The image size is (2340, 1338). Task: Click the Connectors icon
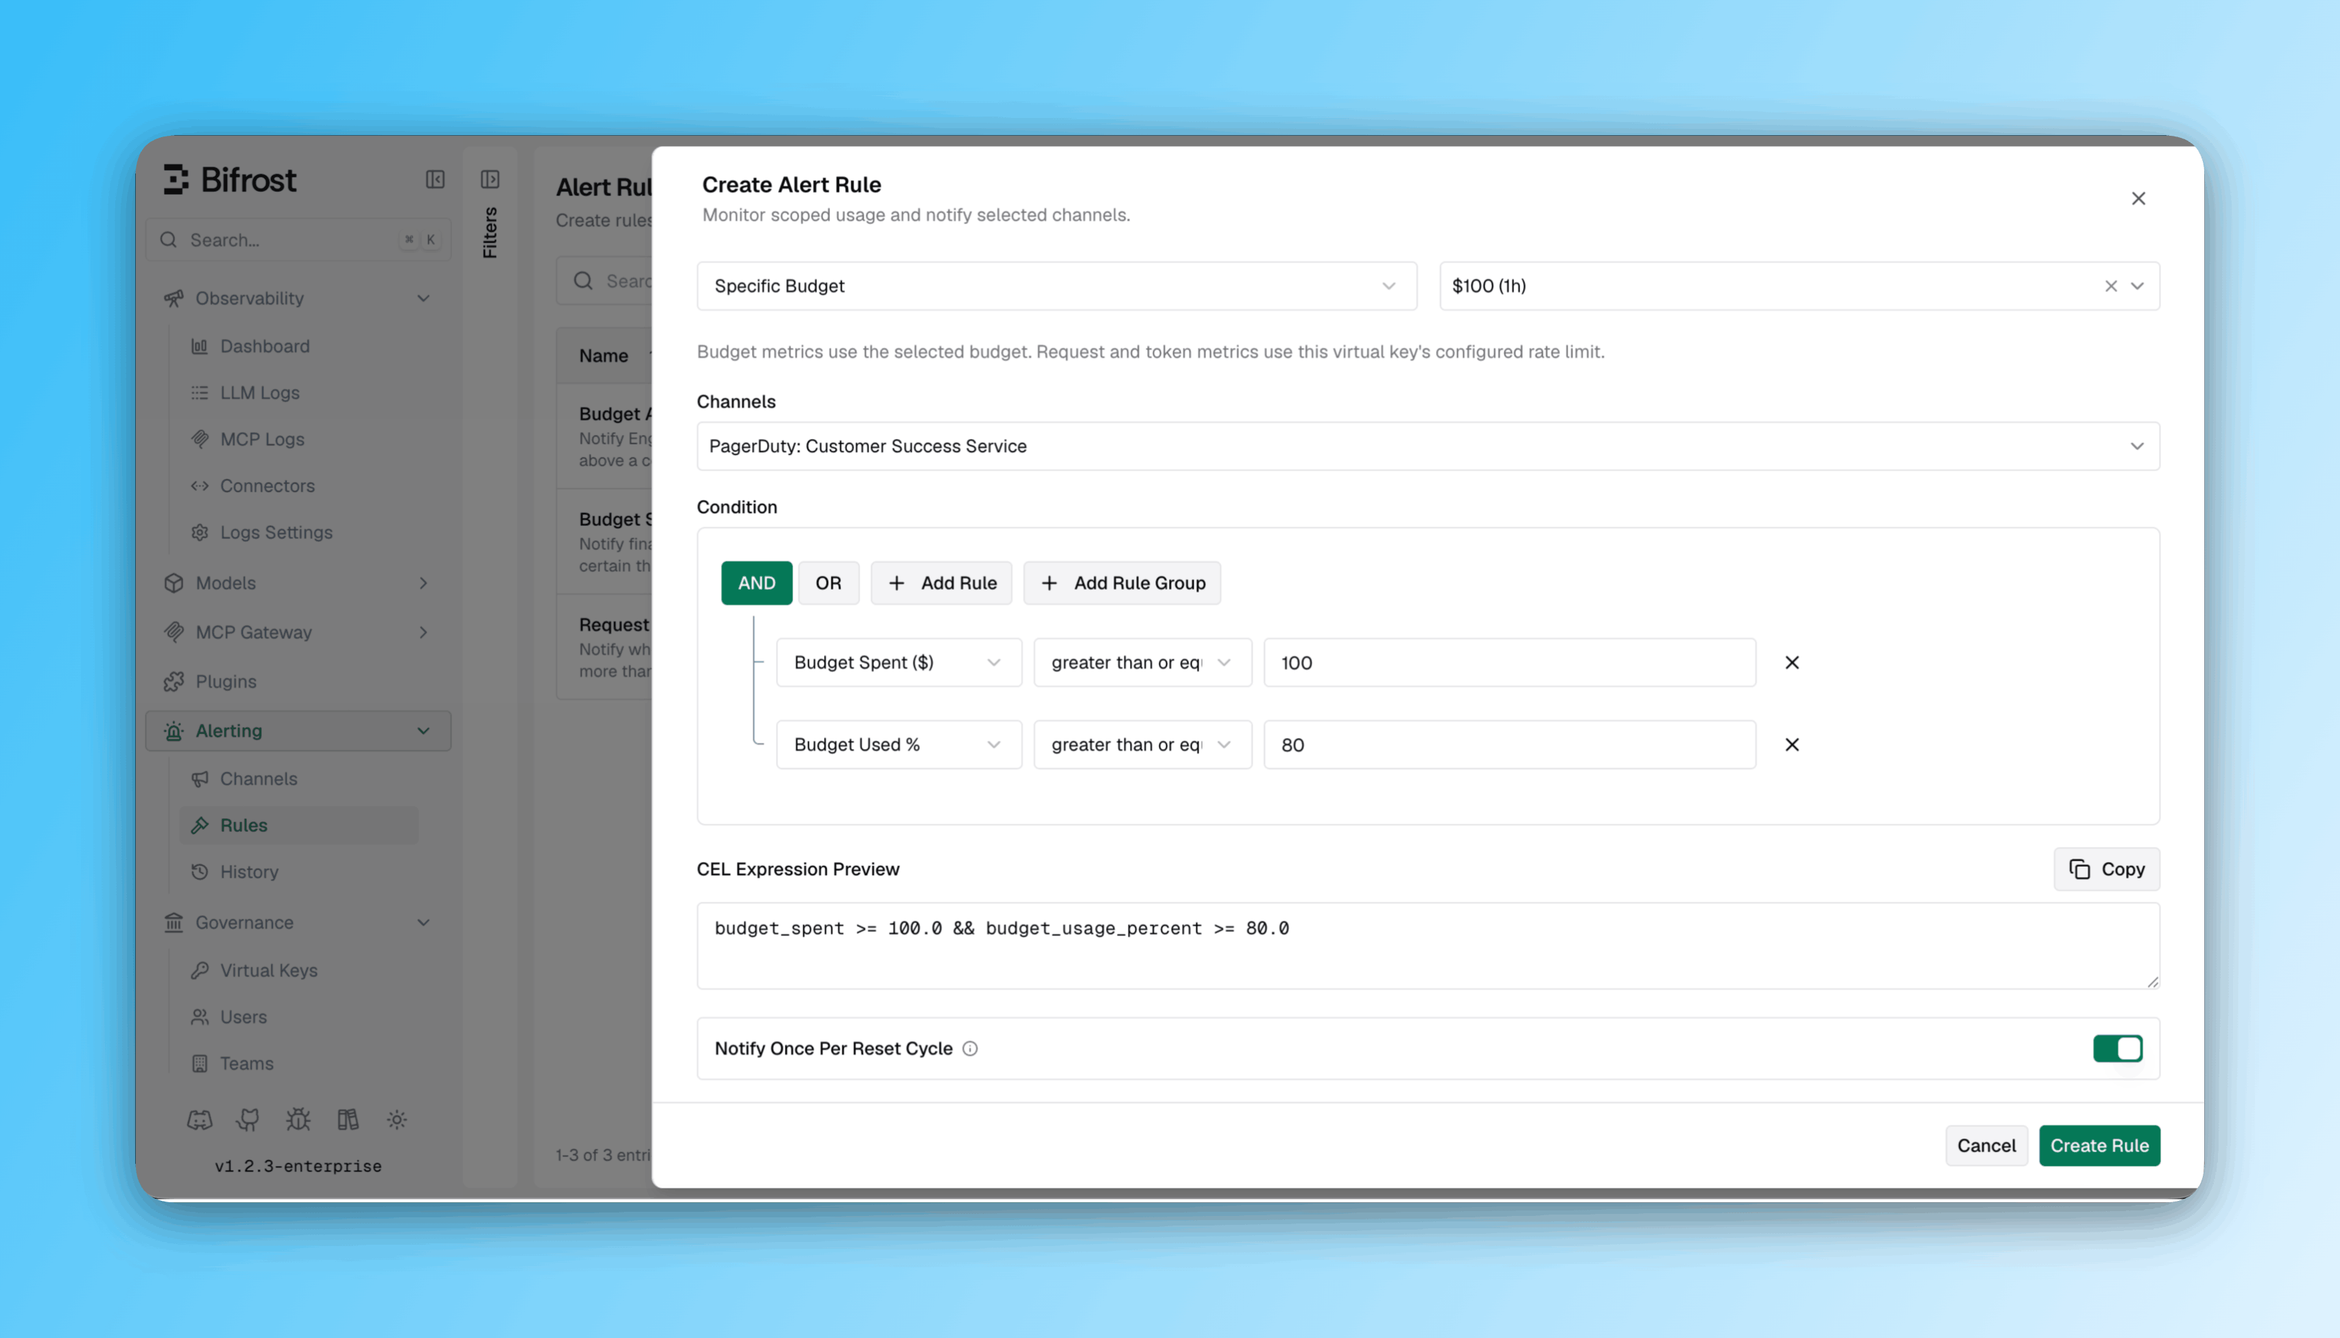(x=200, y=486)
